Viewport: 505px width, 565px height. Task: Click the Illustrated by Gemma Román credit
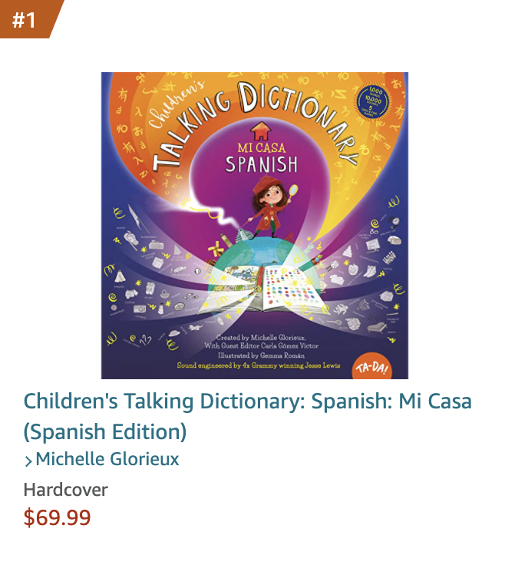coord(261,355)
